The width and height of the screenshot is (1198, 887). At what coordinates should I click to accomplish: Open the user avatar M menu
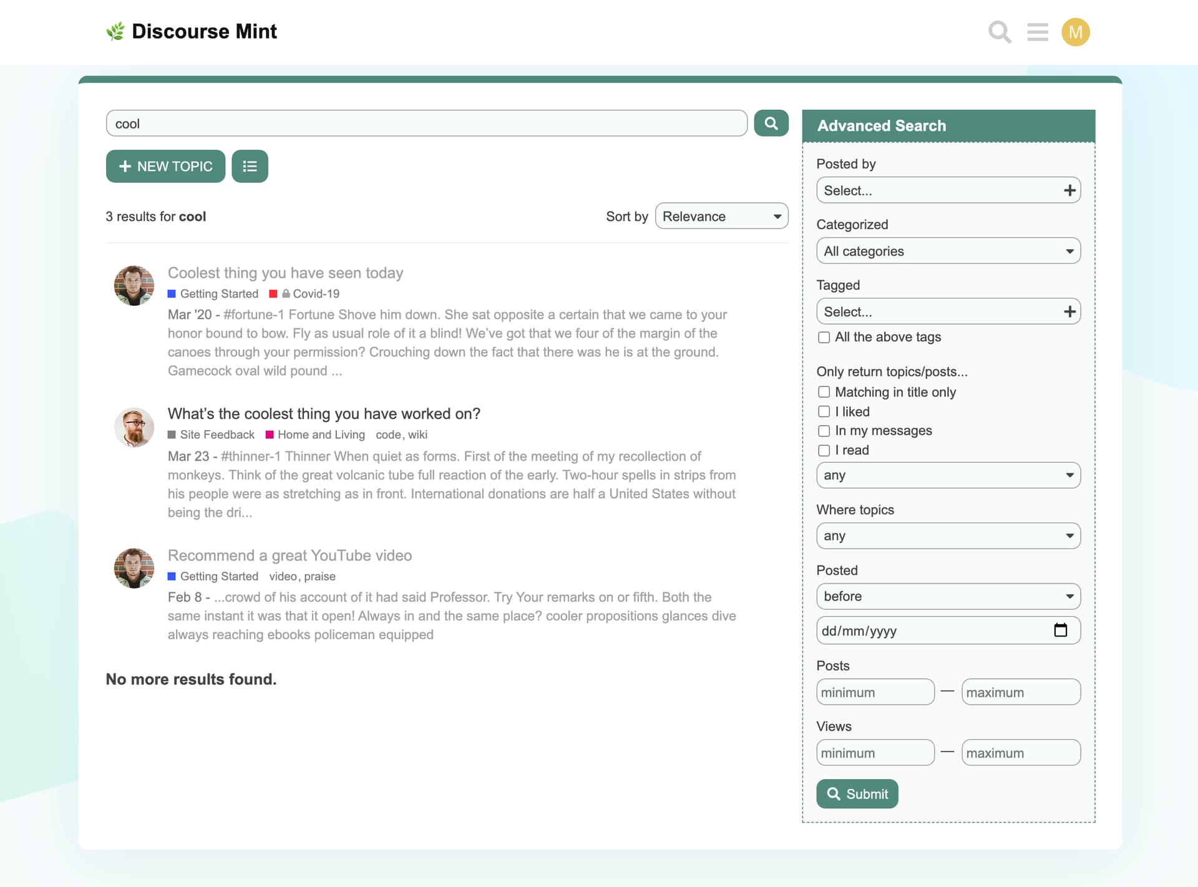(1075, 32)
